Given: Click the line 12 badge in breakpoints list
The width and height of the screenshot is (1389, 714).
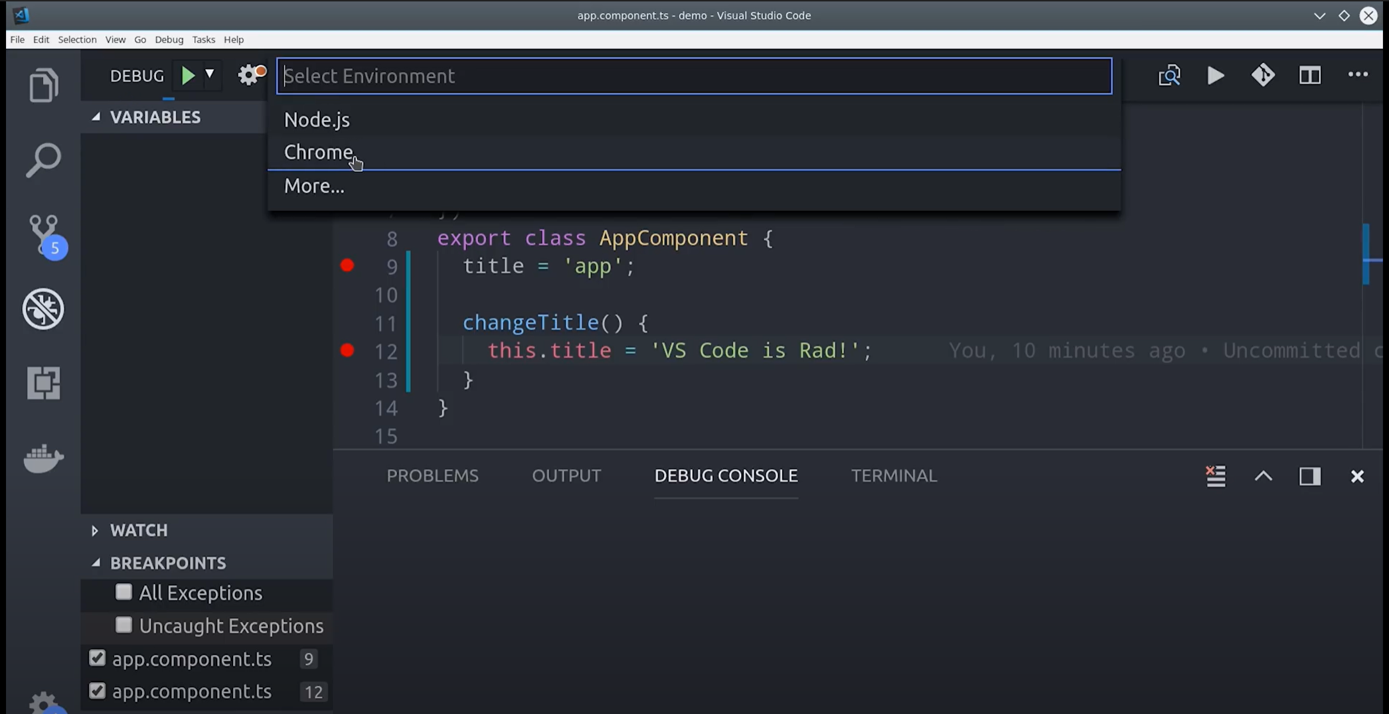Looking at the screenshot, I should click(313, 692).
